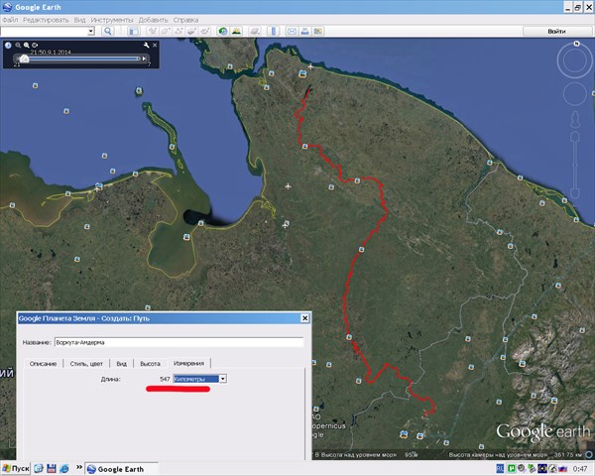Switch to the Описание tab

(x=43, y=364)
